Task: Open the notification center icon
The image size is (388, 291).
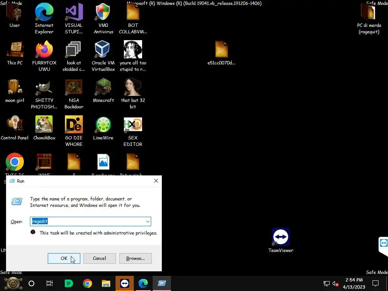Action: coord(375,283)
